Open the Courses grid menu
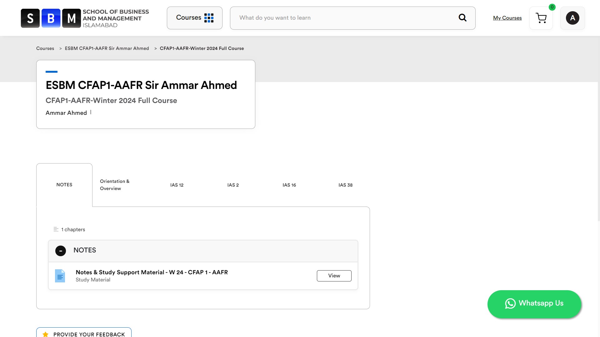Screen dimensions: 600x337 [194, 18]
